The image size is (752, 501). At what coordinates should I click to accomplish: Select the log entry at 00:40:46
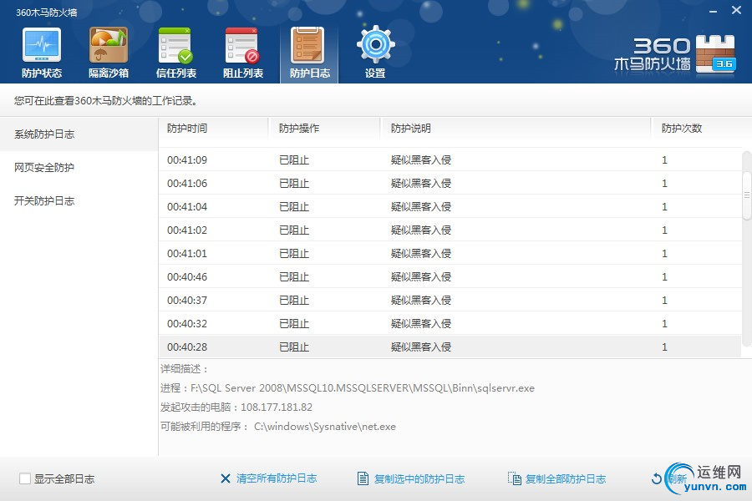(450, 276)
